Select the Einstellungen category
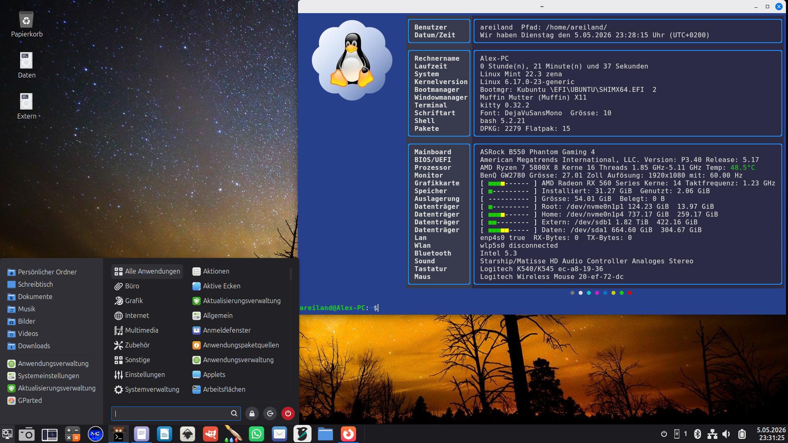 click(x=147, y=374)
